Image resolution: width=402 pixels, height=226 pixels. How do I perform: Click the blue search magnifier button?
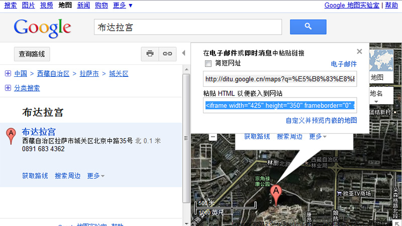[x=308, y=27]
